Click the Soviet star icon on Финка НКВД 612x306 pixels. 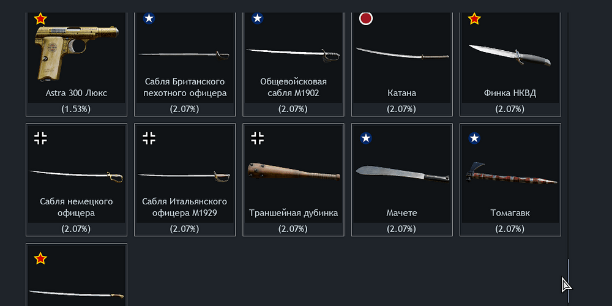(x=474, y=18)
